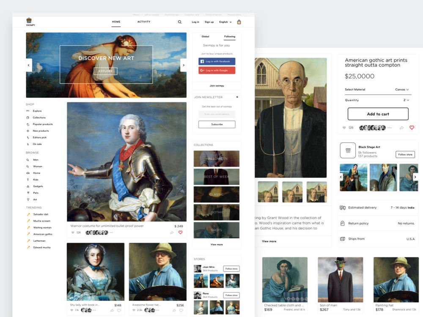Click the Add to cart button
The width and height of the screenshot is (423, 317).
378,114
